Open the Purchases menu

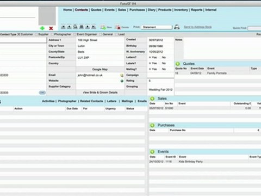click(x=137, y=10)
